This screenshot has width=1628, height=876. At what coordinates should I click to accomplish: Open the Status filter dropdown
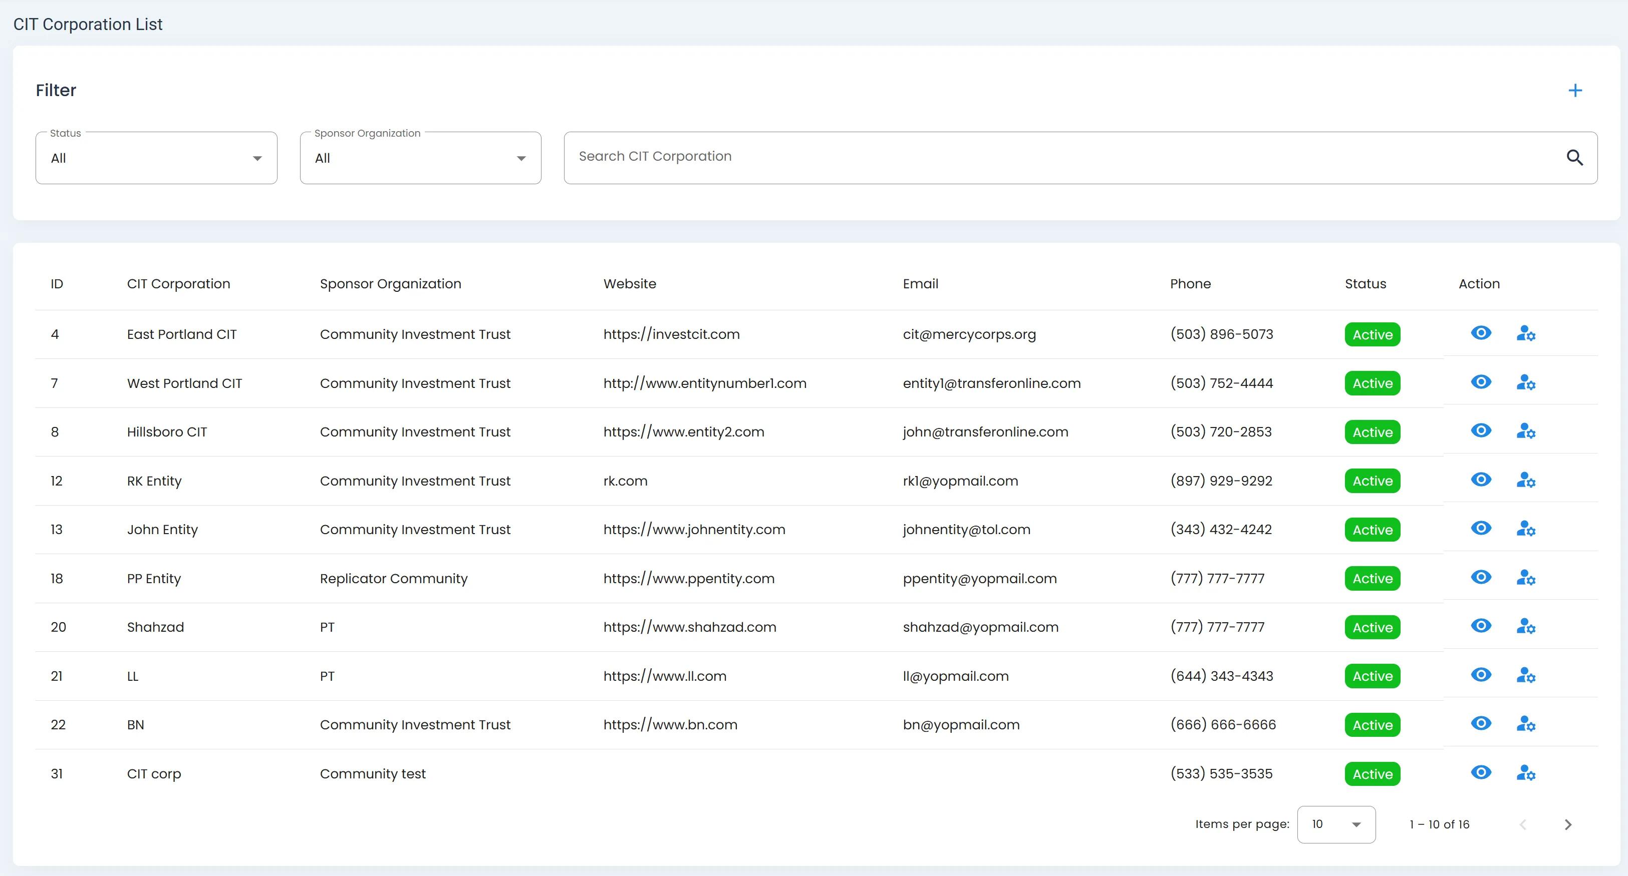coord(156,159)
